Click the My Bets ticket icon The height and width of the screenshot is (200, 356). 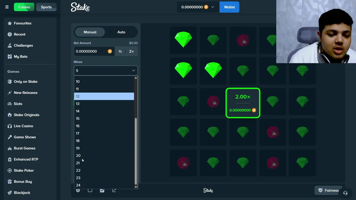pyautogui.click(x=10, y=57)
